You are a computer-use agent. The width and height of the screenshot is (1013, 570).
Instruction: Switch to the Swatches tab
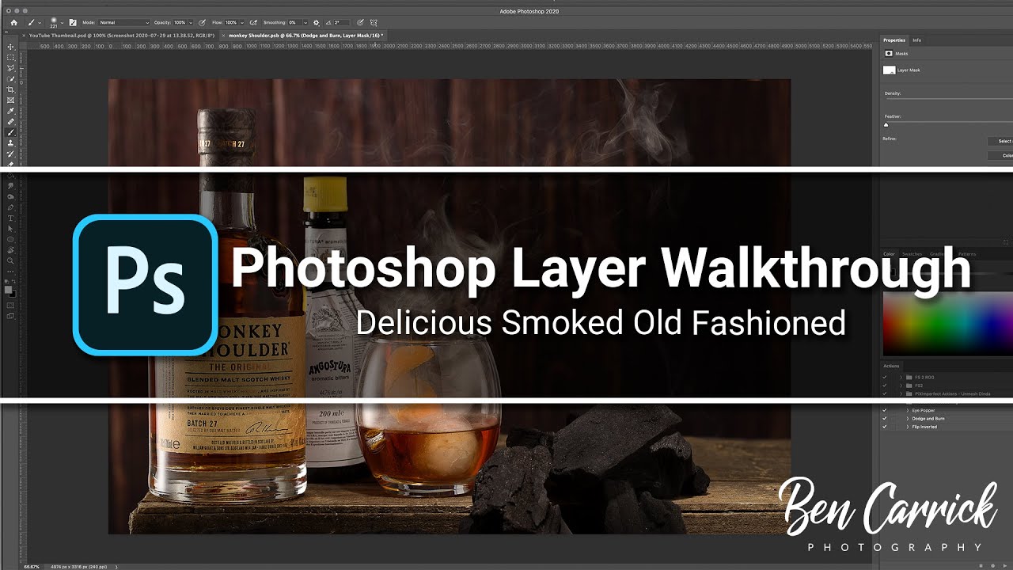coord(912,254)
